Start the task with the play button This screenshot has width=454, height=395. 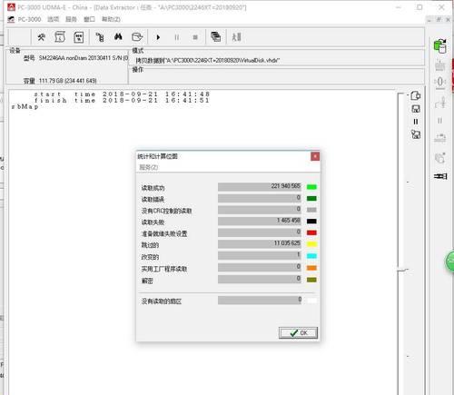158,37
